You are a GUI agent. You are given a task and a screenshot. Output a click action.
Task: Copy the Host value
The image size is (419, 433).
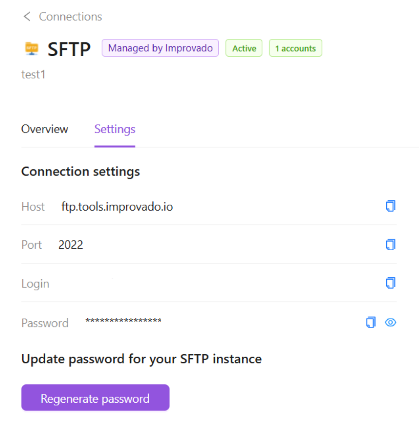[390, 206]
